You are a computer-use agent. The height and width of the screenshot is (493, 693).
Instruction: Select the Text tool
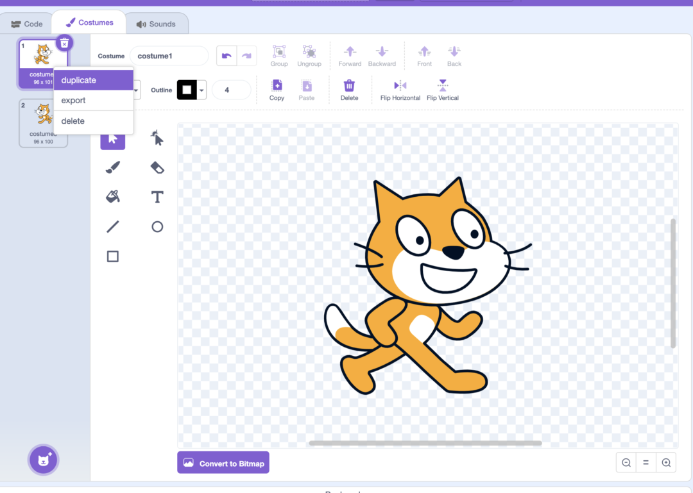coord(157,197)
